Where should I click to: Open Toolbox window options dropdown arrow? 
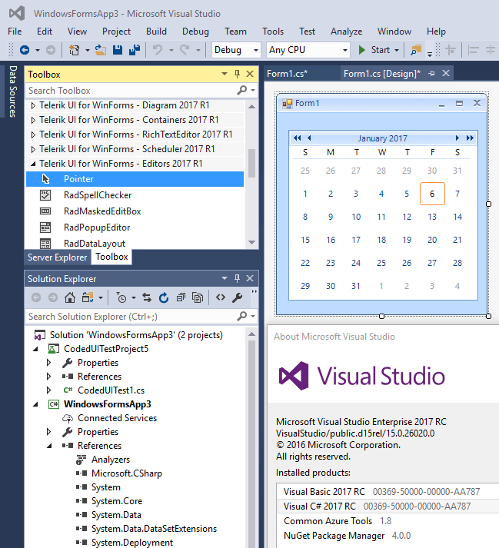point(225,74)
